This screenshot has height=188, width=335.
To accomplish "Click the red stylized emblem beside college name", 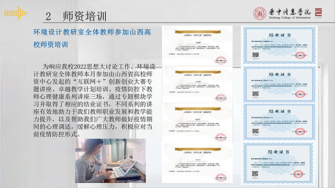I will 318,13.
